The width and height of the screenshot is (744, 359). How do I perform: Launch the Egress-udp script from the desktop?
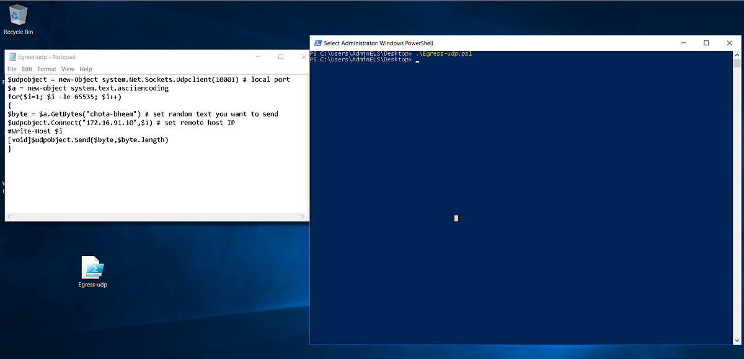point(92,268)
